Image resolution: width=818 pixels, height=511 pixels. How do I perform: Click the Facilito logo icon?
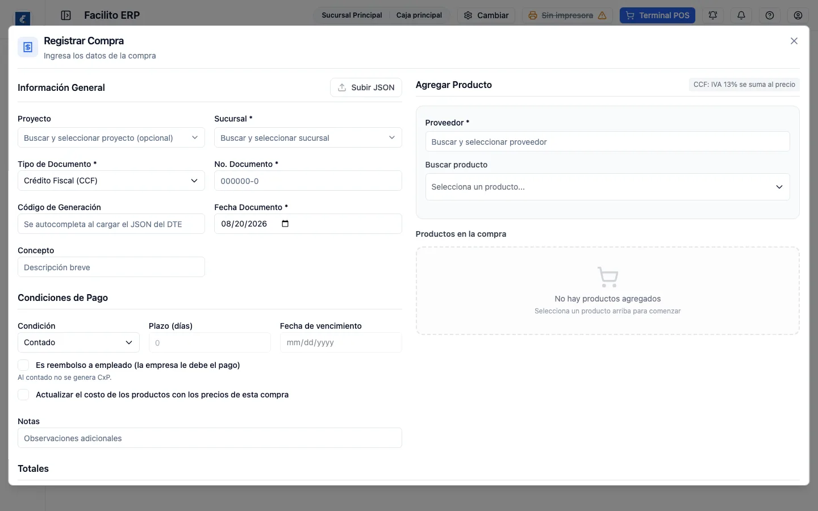[23, 19]
